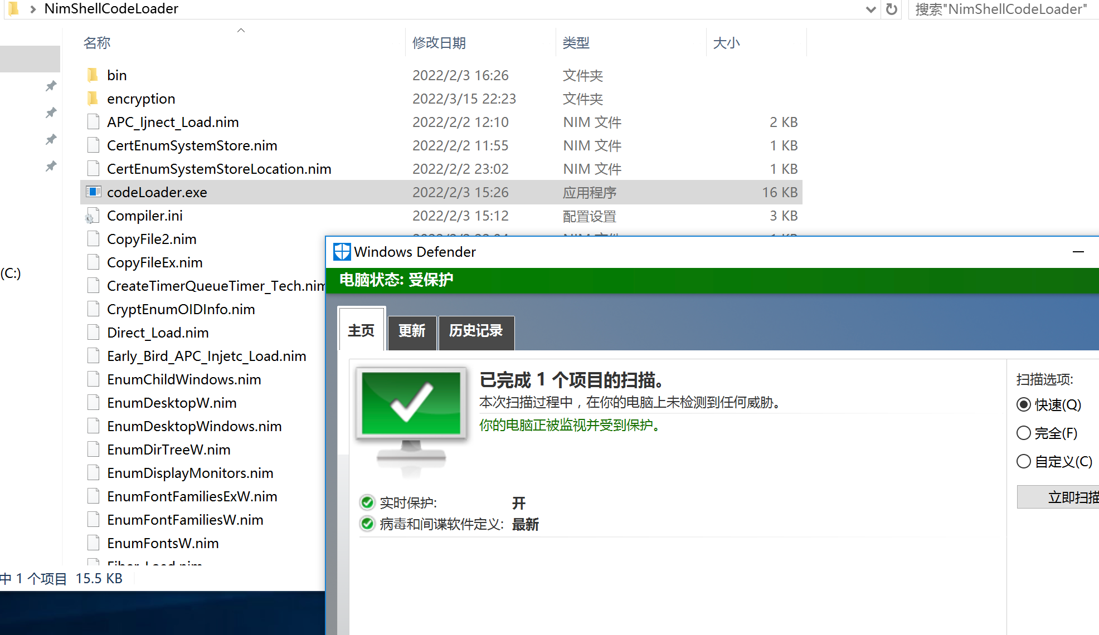Click the CertEnumSystemStoreLocation.nim file icon
The width and height of the screenshot is (1099, 635).
93,169
